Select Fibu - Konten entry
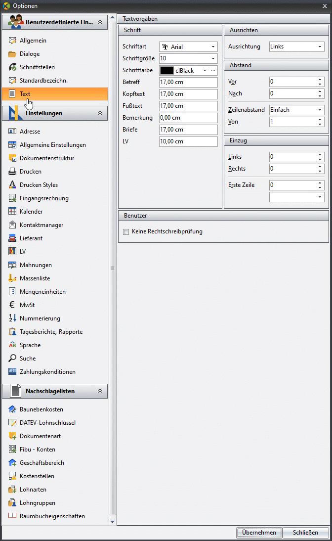 (x=37, y=449)
